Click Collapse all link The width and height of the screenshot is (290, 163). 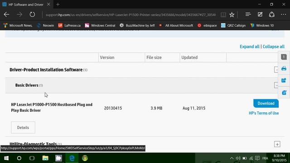point(274,47)
